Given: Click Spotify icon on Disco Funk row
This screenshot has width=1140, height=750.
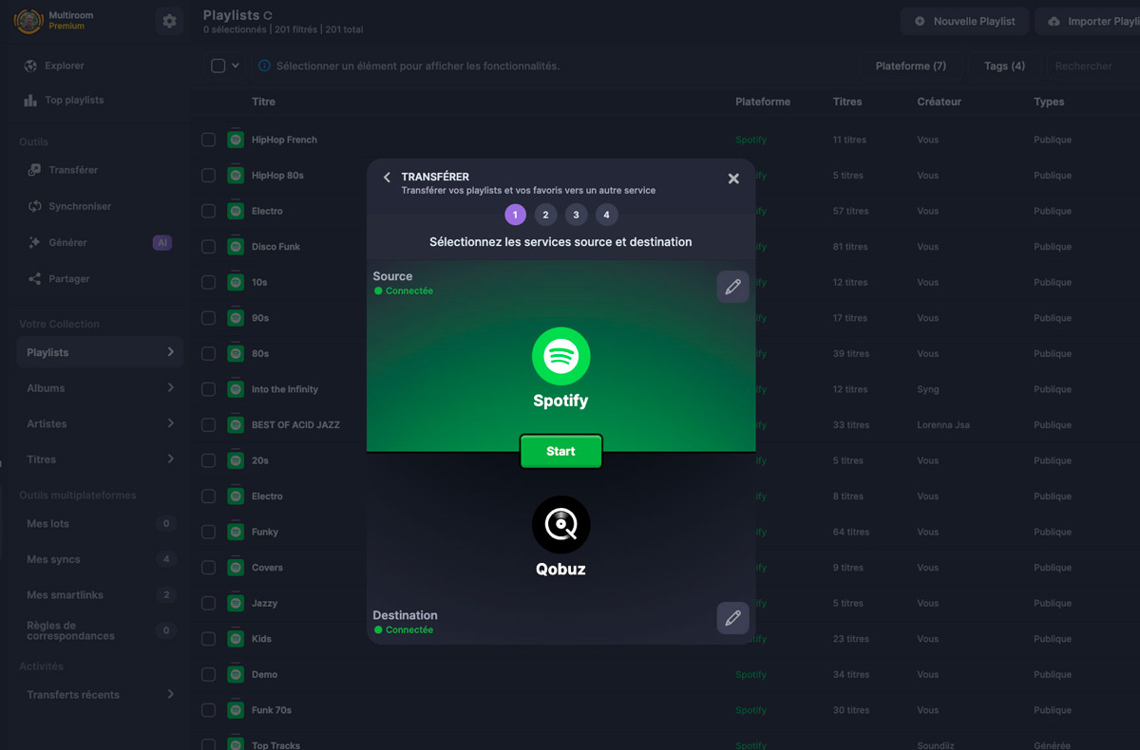Looking at the screenshot, I should (x=236, y=247).
